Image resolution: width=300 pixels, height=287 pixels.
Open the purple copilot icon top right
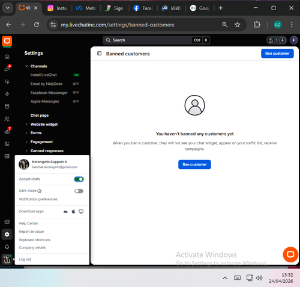[293, 40]
